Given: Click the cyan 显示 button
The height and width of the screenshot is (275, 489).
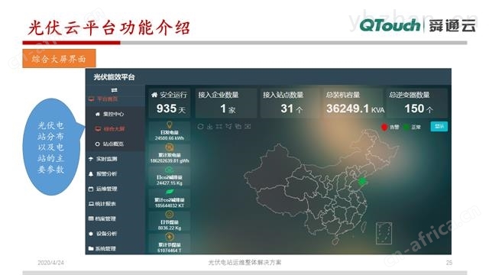Looking at the screenshot, I should (439, 126).
